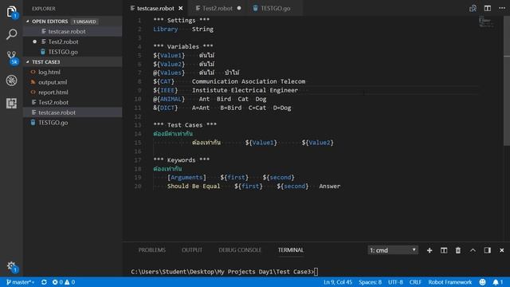Kill terminal with the trash icon
The image size is (510, 287).
(x=458, y=250)
